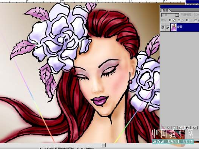Click the create new layer icon
The height and width of the screenshot is (149, 199).
tap(194, 128)
